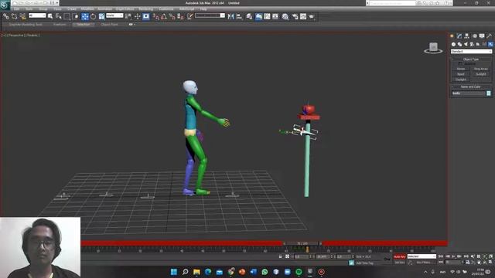Click the Maximize Viewport toggle icon
This screenshot has height=278, width=495.
tap(490, 262)
